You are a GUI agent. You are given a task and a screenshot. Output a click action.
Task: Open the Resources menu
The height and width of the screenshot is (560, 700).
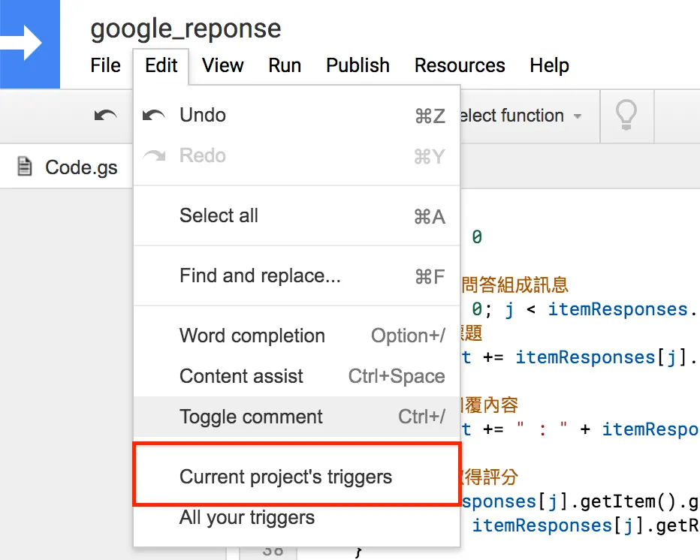pyautogui.click(x=460, y=65)
